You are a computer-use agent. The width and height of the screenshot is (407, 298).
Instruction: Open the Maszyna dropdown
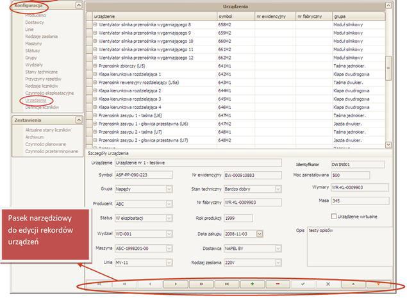point(169,249)
